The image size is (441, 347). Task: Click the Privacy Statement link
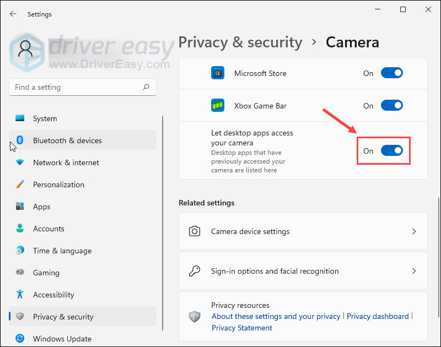point(241,328)
